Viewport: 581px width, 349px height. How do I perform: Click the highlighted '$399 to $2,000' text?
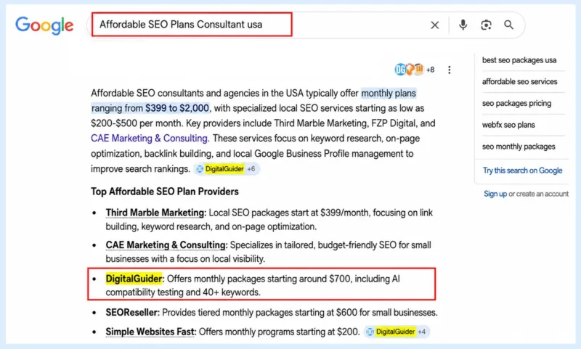[x=177, y=108]
